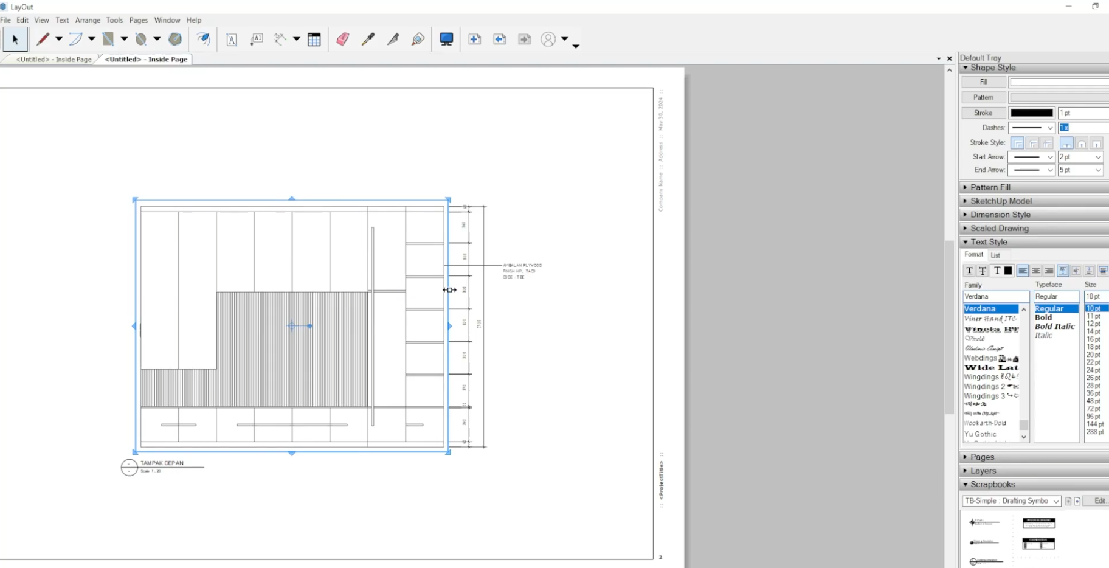Enable center text alignment
Image resolution: width=1109 pixels, height=568 pixels.
1036,271
